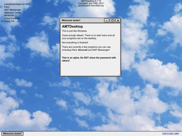Viewport: 182px width, 136px height.
Task: Launch Paint from the desktop list
Action: 7,7
